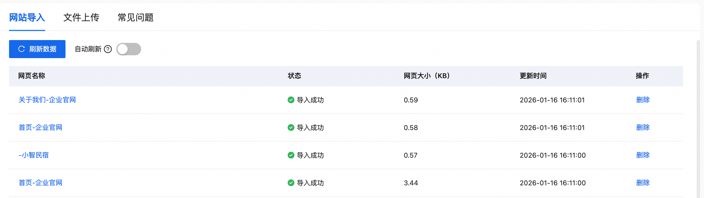The width and height of the screenshot is (704, 198).
Task: Open the 首页-企业官网 link sized 0.58 KB
Action: point(40,127)
